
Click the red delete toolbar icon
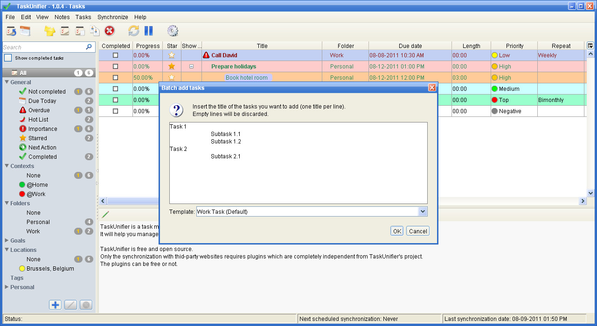coord(109,31)
